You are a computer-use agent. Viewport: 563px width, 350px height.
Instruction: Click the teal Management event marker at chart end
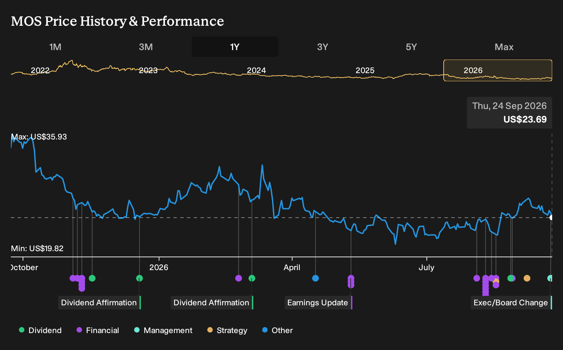pos(550,278)
